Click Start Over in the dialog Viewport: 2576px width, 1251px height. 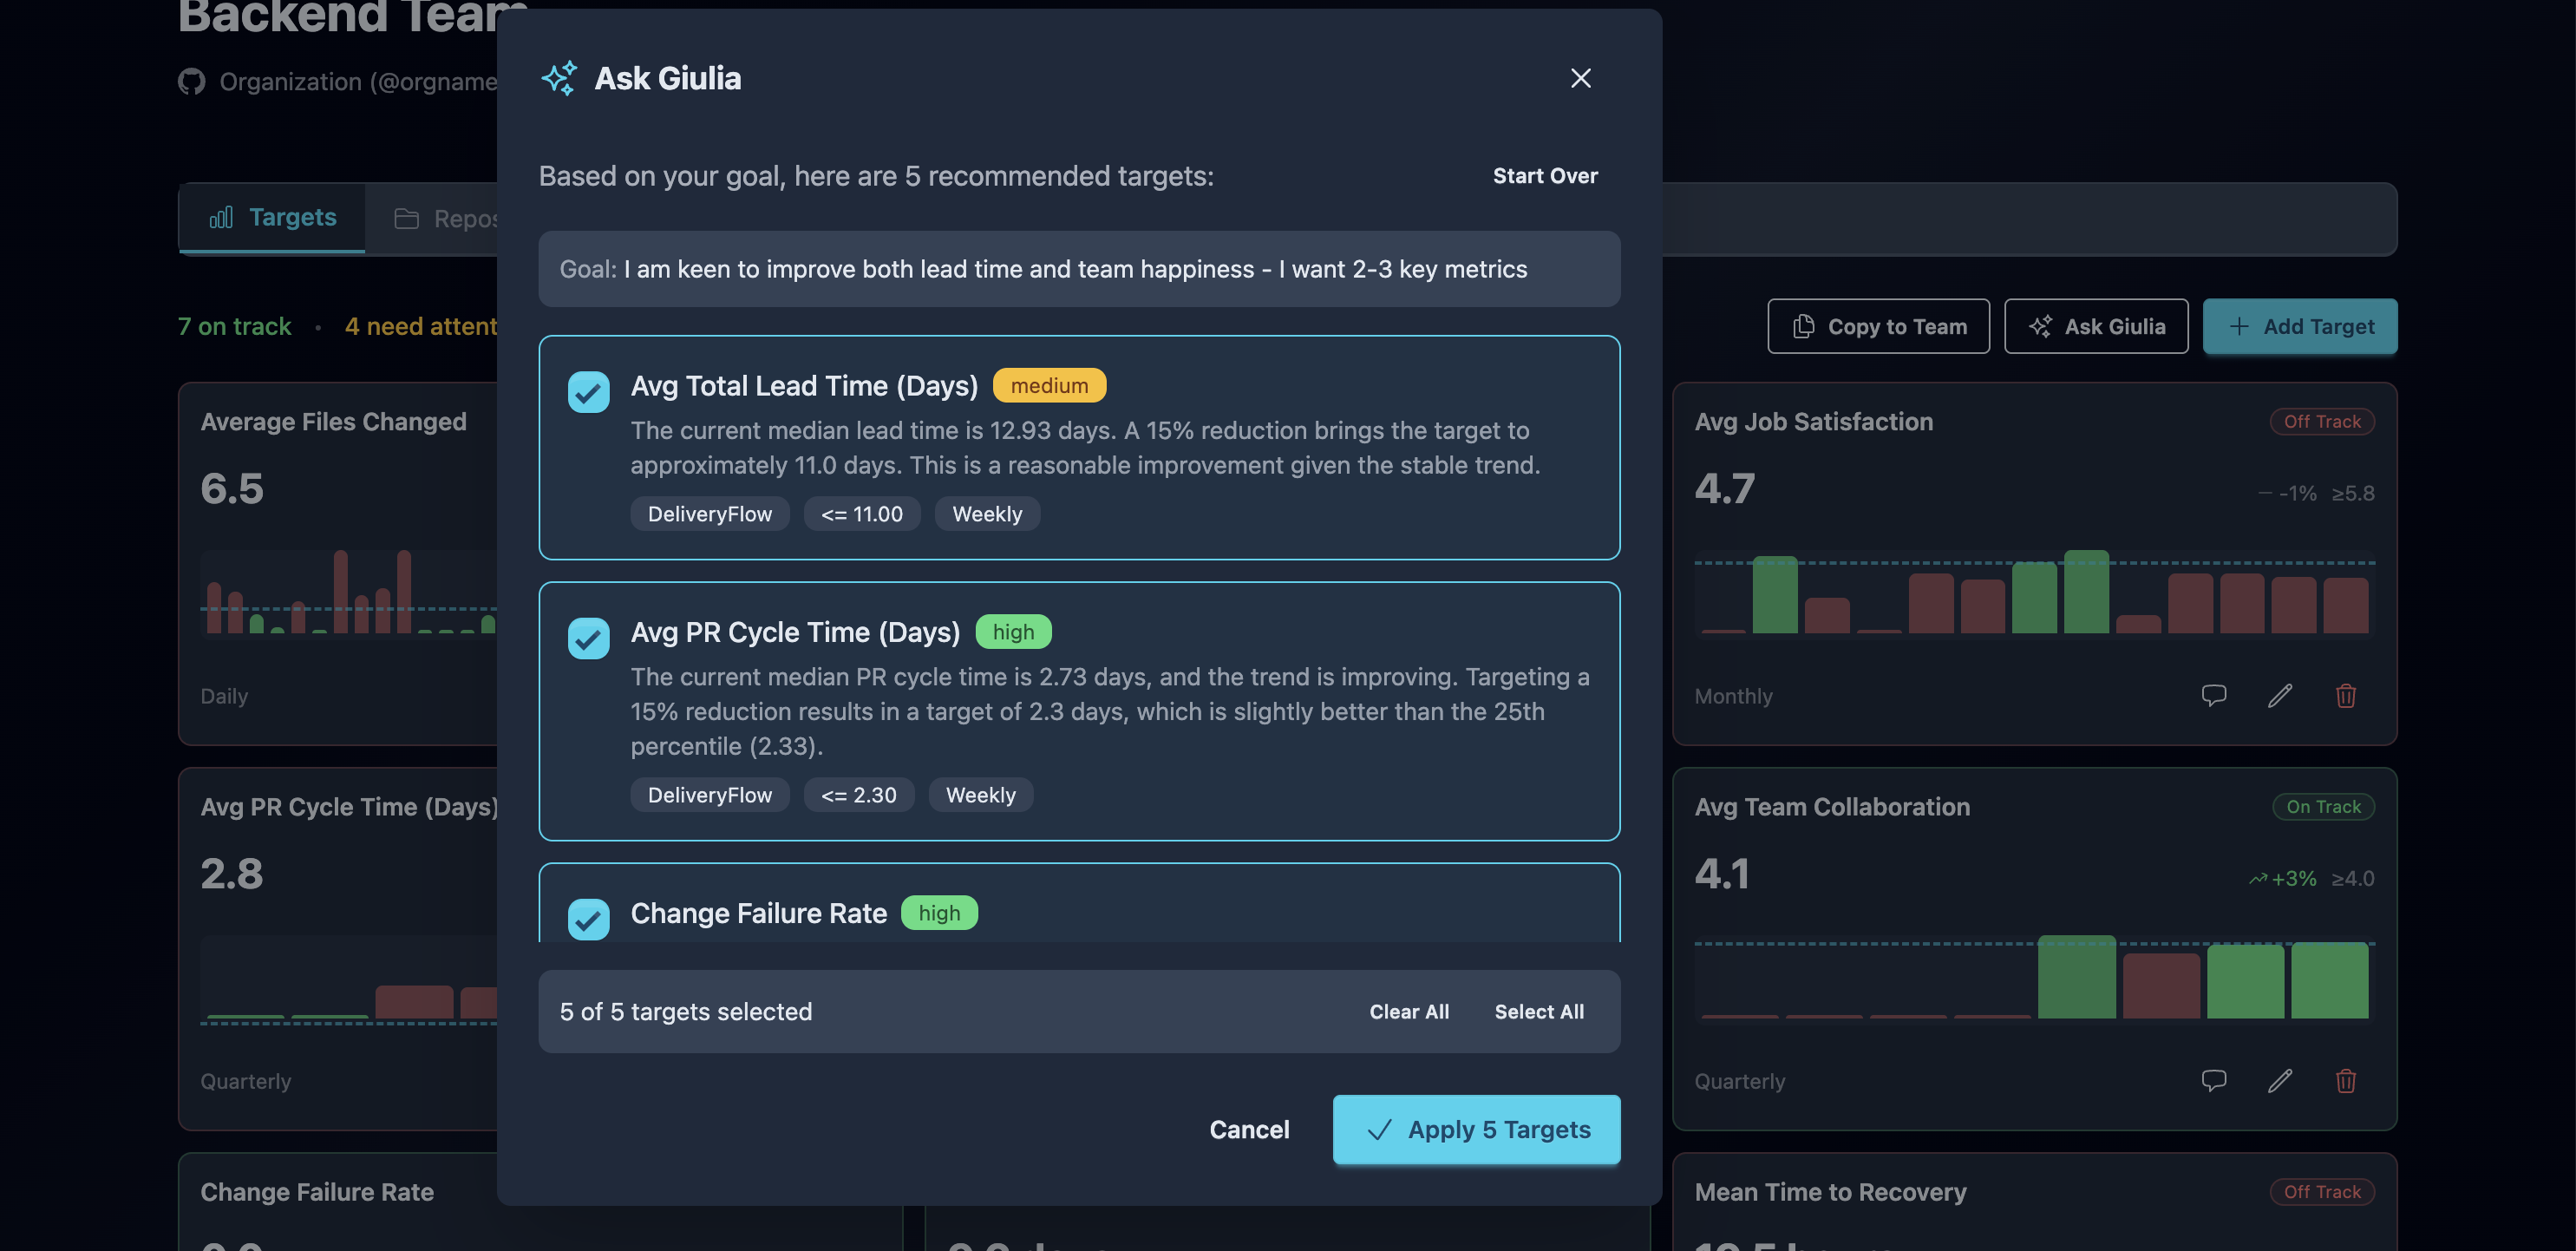1545,176
